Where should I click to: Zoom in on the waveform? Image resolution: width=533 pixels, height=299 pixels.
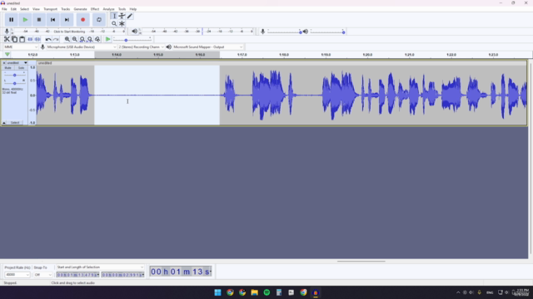click(67, 39)
